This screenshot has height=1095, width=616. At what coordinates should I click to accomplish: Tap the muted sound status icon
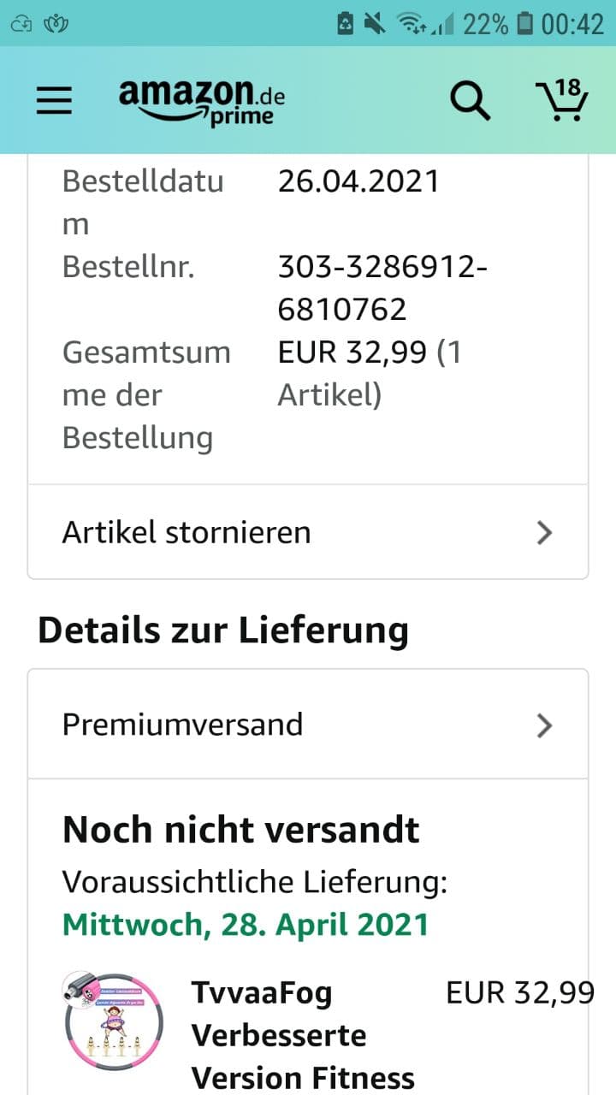pos(375,23)
